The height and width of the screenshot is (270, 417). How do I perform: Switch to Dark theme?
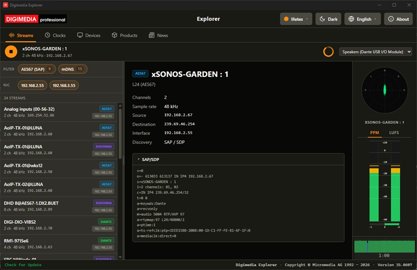click(328, 19)
